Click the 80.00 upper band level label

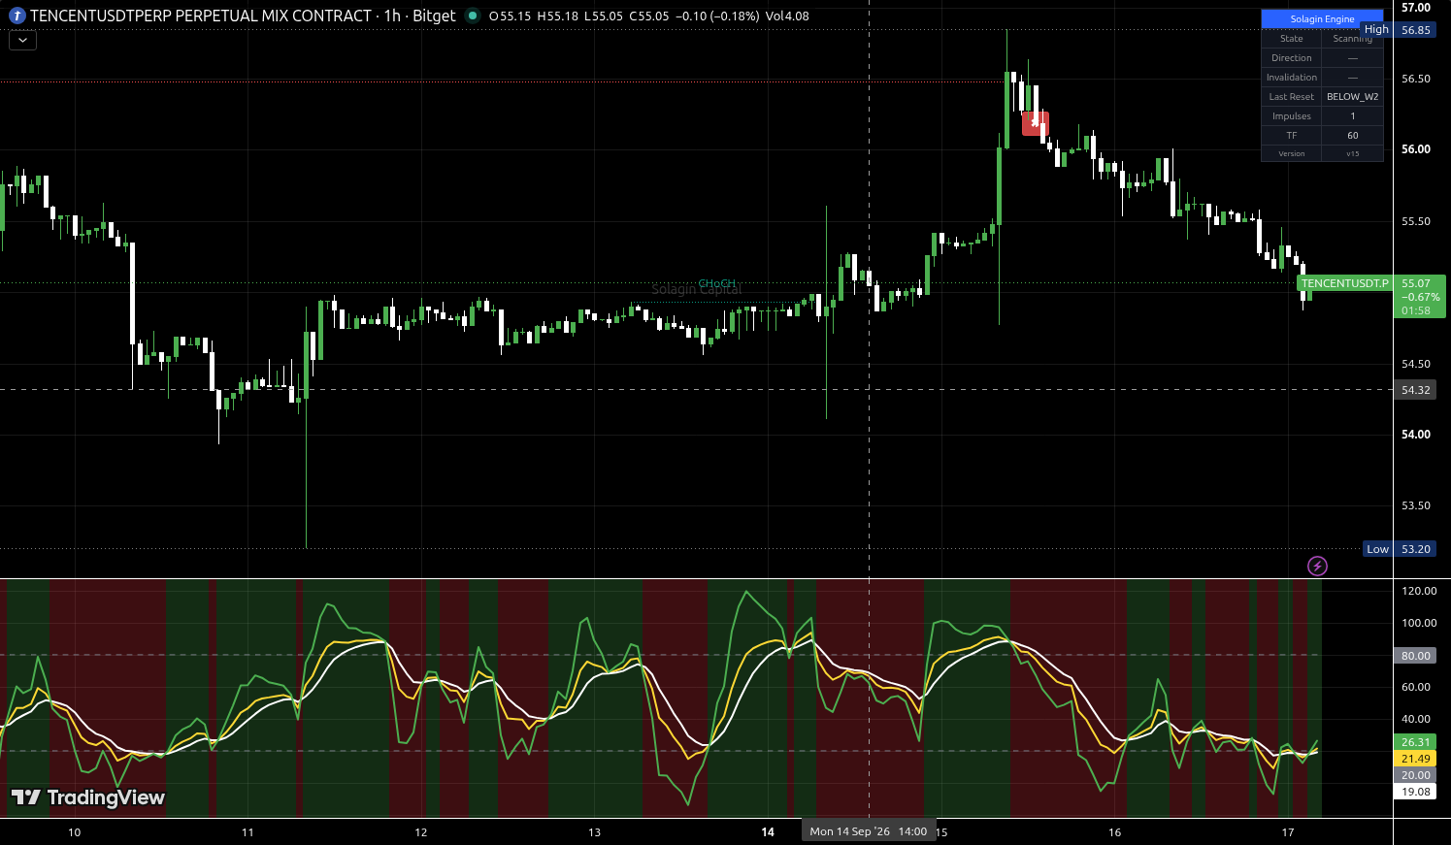1416,656
